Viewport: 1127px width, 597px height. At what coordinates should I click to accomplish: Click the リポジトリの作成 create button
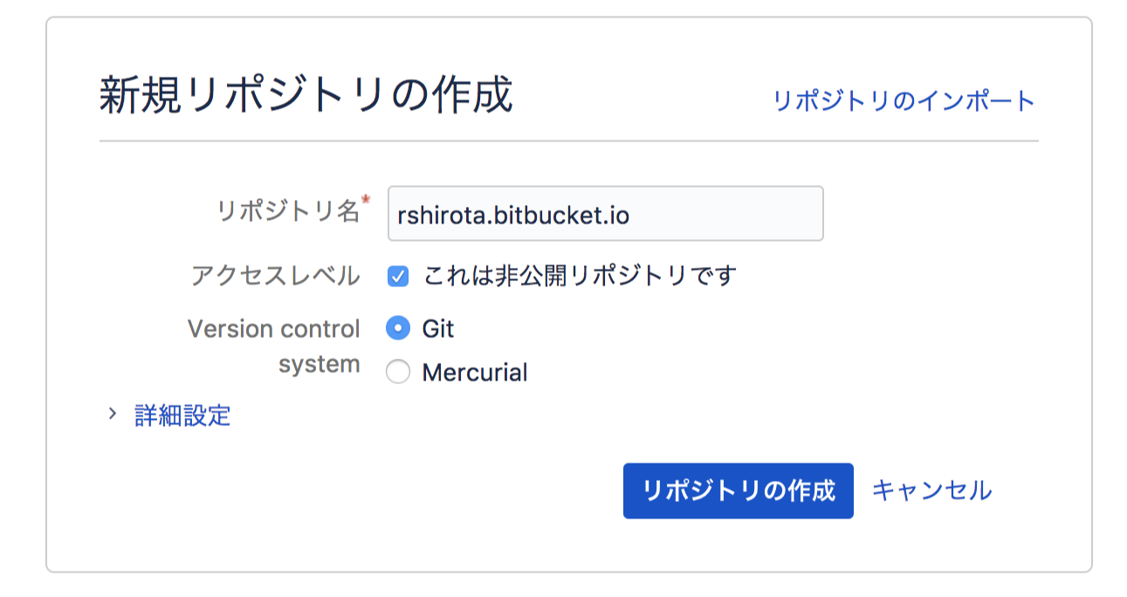coord(739,491)
